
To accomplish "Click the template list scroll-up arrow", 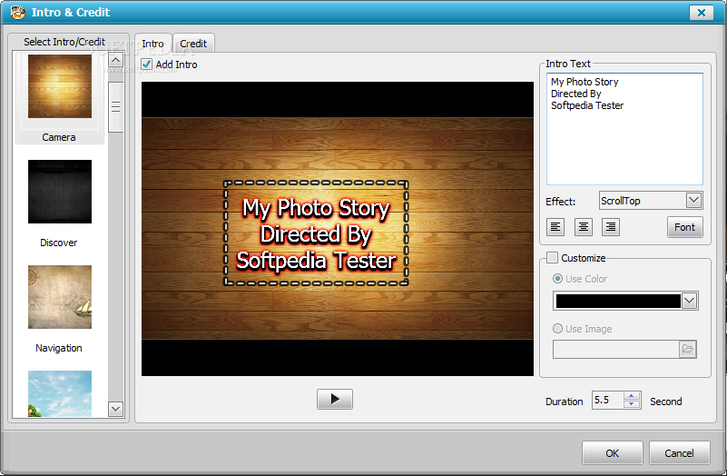I will click(x=115, y=59).
